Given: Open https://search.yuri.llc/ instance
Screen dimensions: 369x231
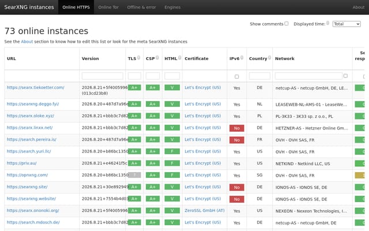Looking at the screenshot, I should click(29, 151).
